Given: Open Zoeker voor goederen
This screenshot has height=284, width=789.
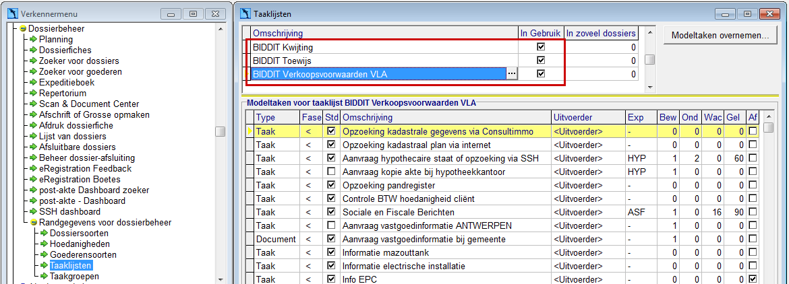Looking at the screenshot, I should (x=80, y=72).
